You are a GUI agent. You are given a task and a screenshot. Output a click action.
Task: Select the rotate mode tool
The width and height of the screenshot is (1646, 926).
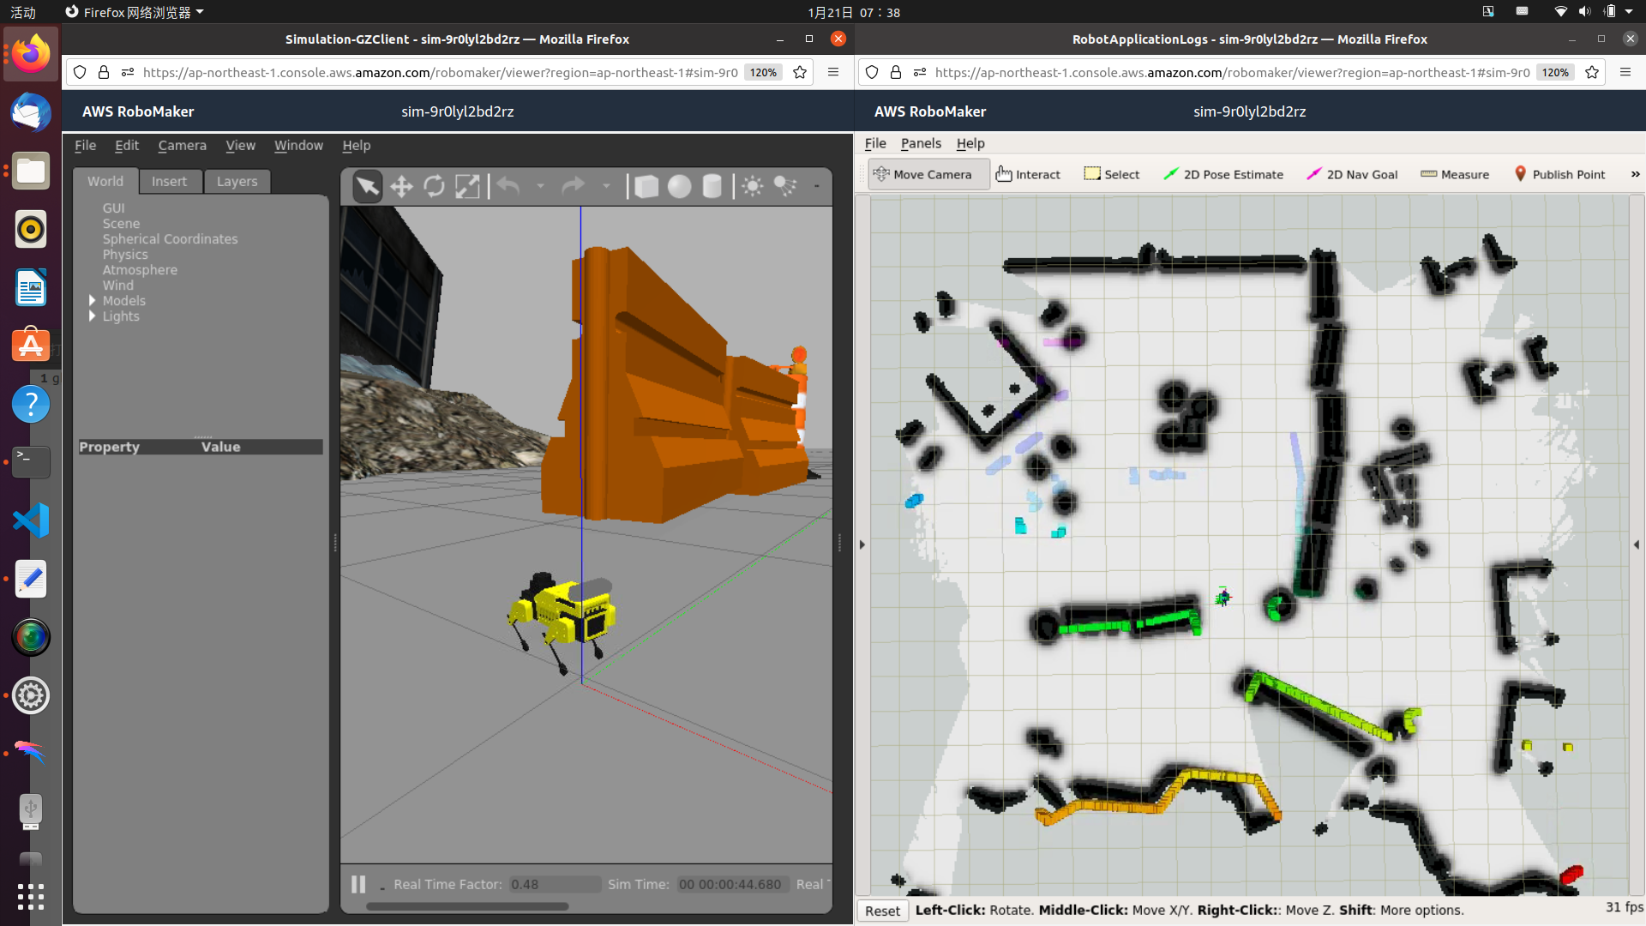click(x=434, y=186)
